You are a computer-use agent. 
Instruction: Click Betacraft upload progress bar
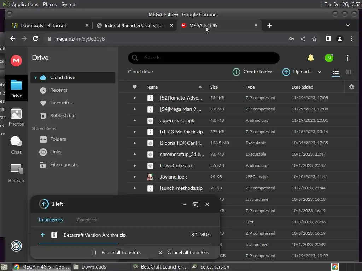click(125, 243)
